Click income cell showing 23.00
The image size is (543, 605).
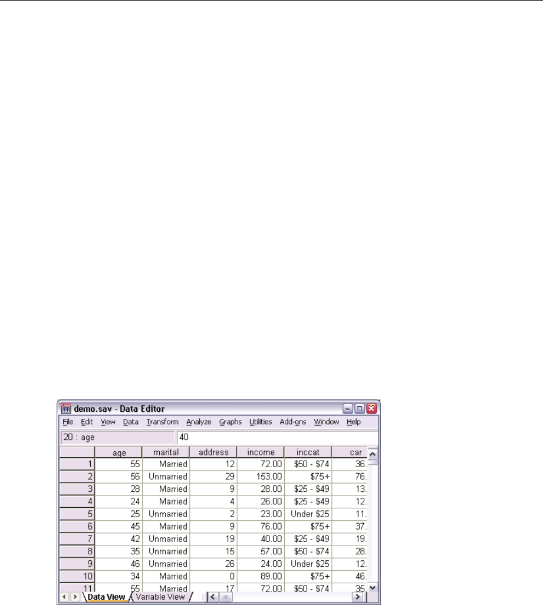point(261,514)
